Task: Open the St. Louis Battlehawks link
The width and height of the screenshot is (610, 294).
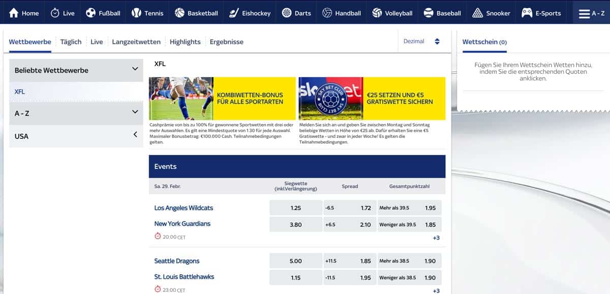Action: coord(184,277)
